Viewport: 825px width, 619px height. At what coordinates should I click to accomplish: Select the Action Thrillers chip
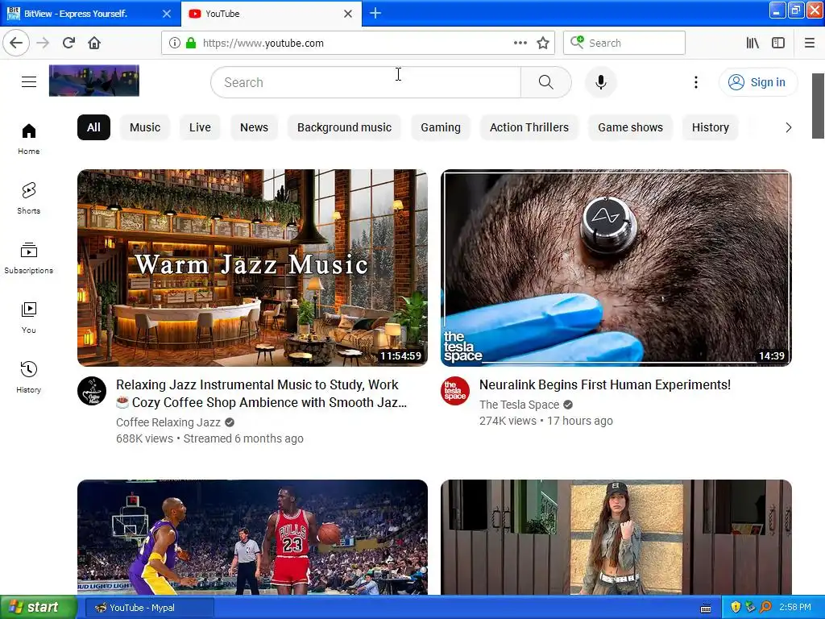(x=529, y=127)
